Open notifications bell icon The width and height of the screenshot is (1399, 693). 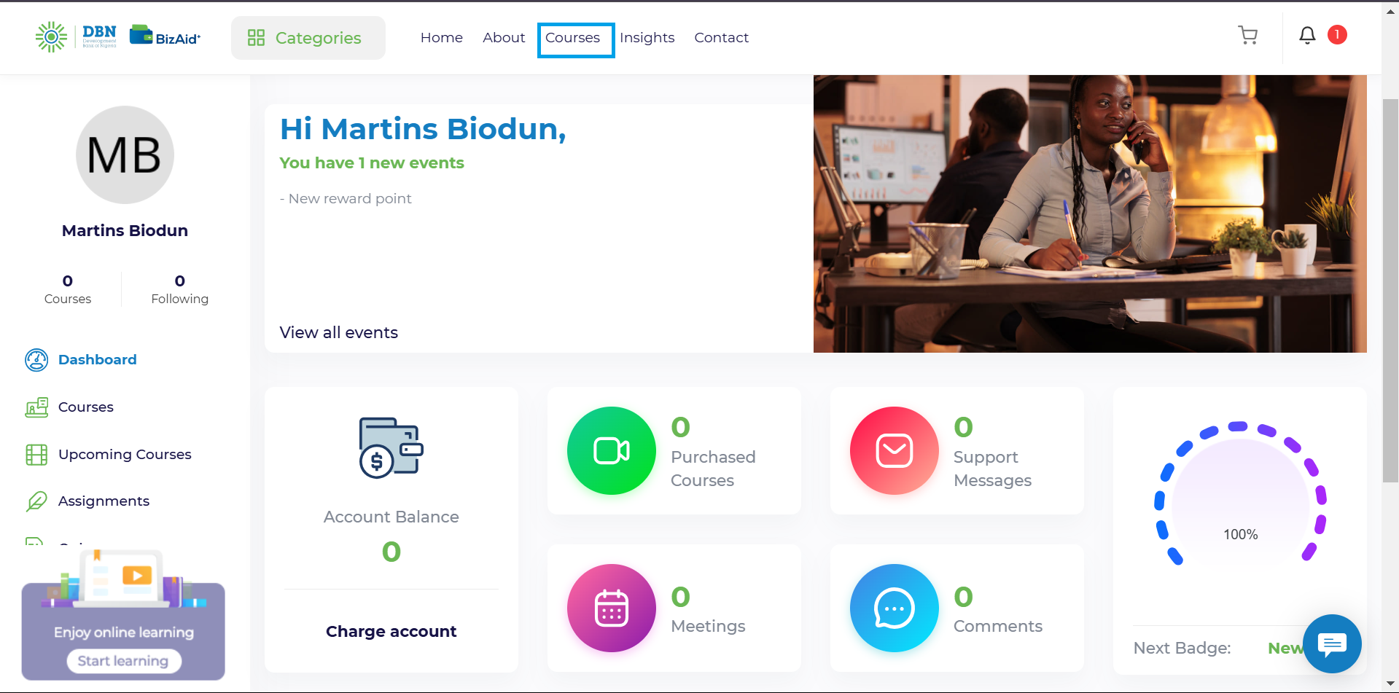(x=1307, y=35)
